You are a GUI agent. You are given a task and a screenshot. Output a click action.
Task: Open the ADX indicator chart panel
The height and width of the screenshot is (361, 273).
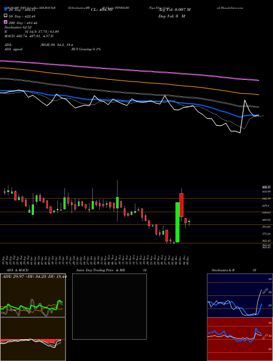[x=33, y=295]
